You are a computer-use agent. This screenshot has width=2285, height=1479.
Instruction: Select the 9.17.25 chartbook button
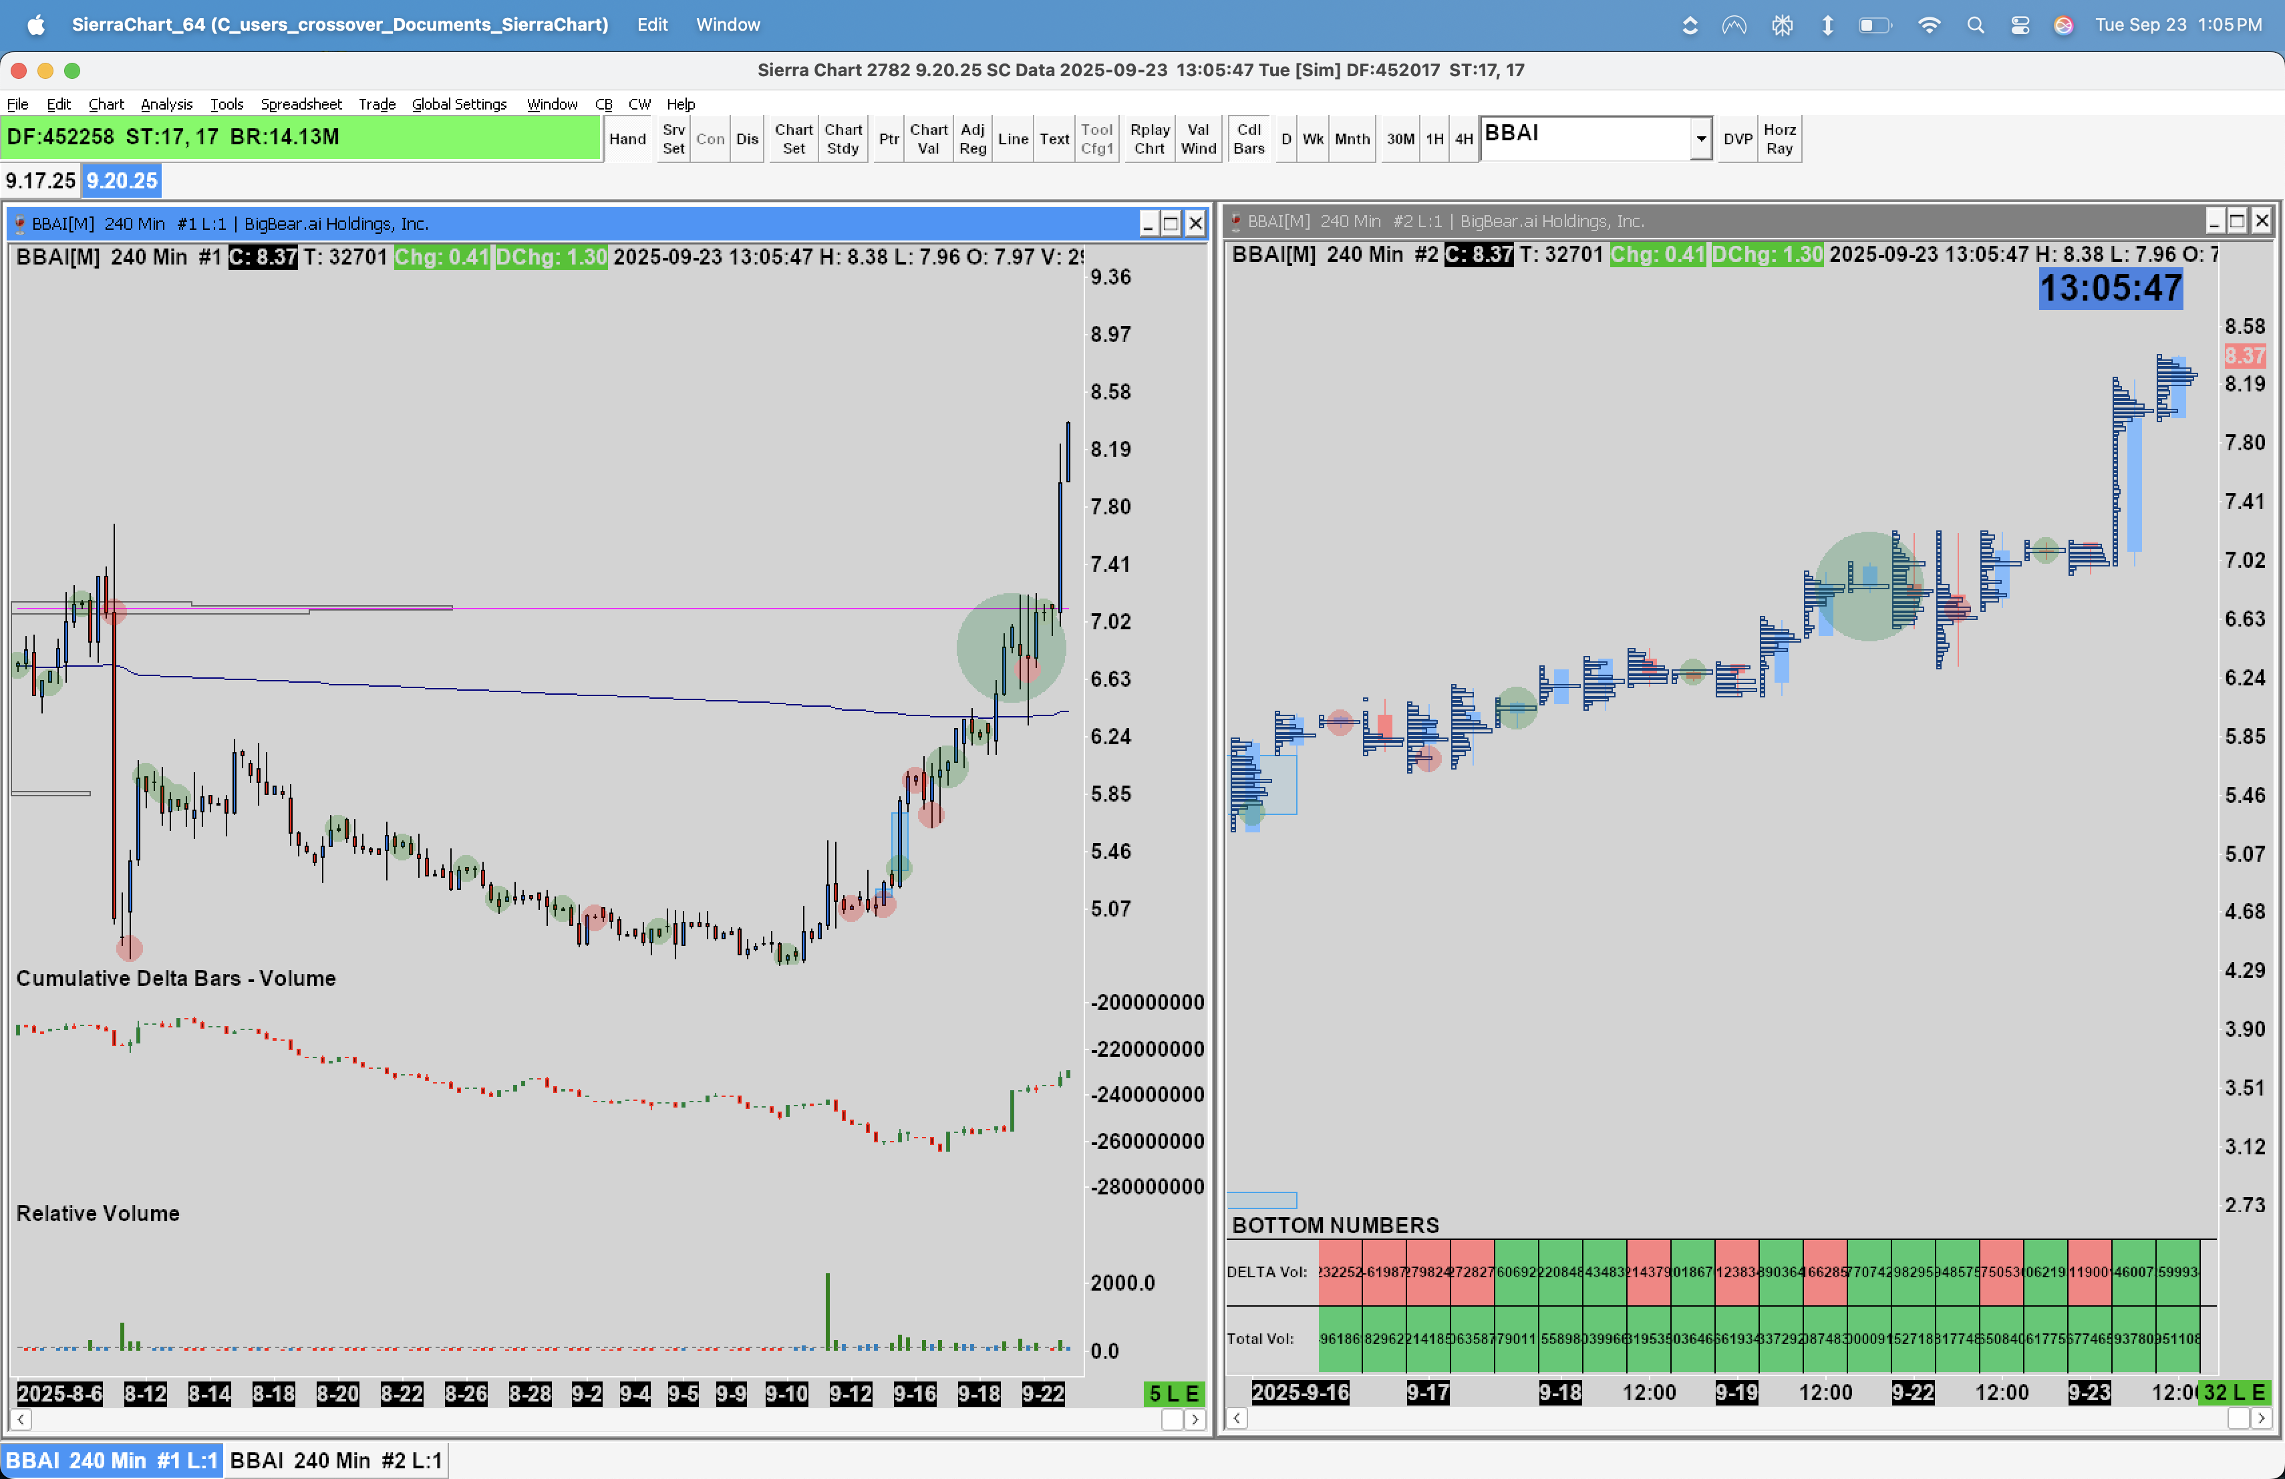40,180
